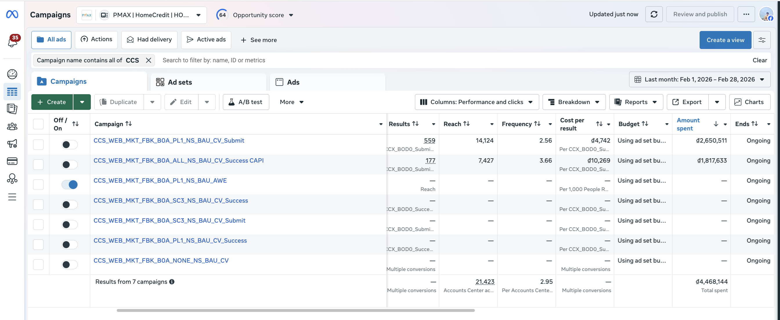Viewport: 780px width, 320px height.
Task: Remove the CCS campaign name filter
Action: point(148,60)
